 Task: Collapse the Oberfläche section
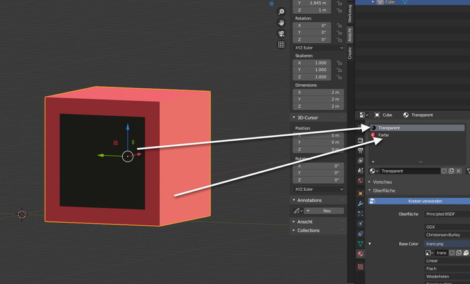[370, 190]
